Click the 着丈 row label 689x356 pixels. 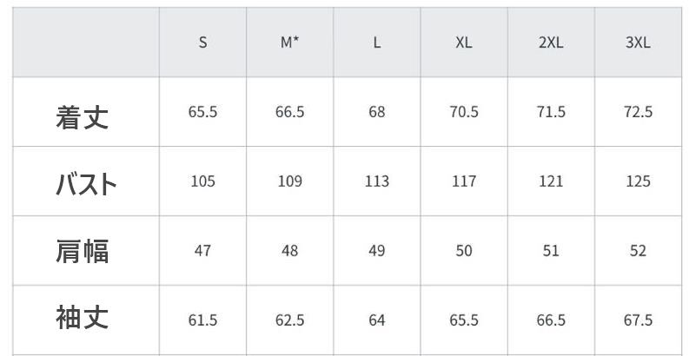(83, 116)
